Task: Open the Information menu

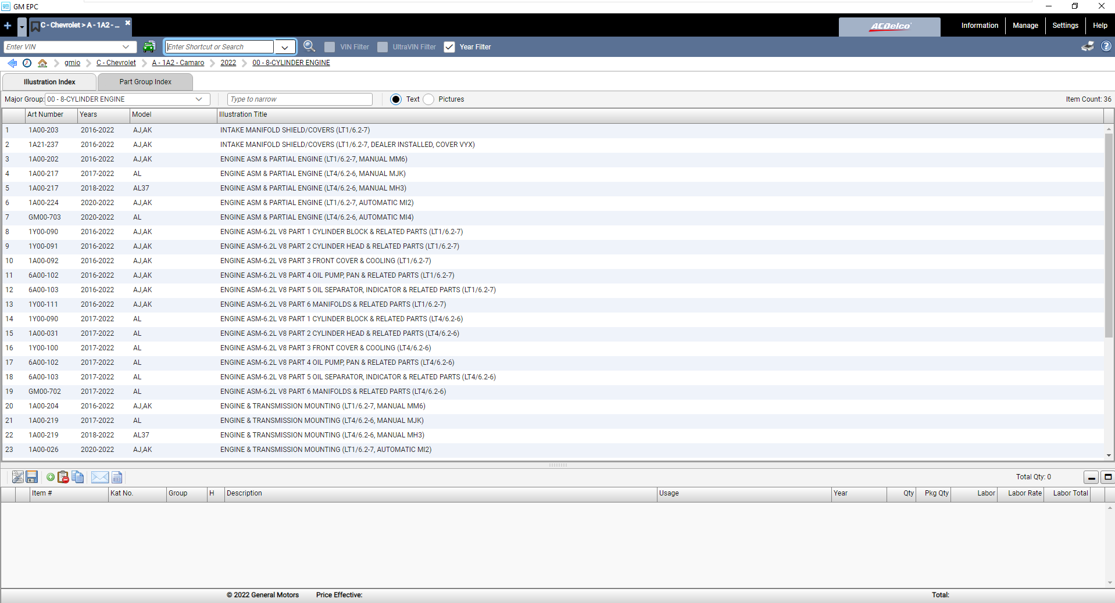Action: pyautogui.click(x=980, y=26)
